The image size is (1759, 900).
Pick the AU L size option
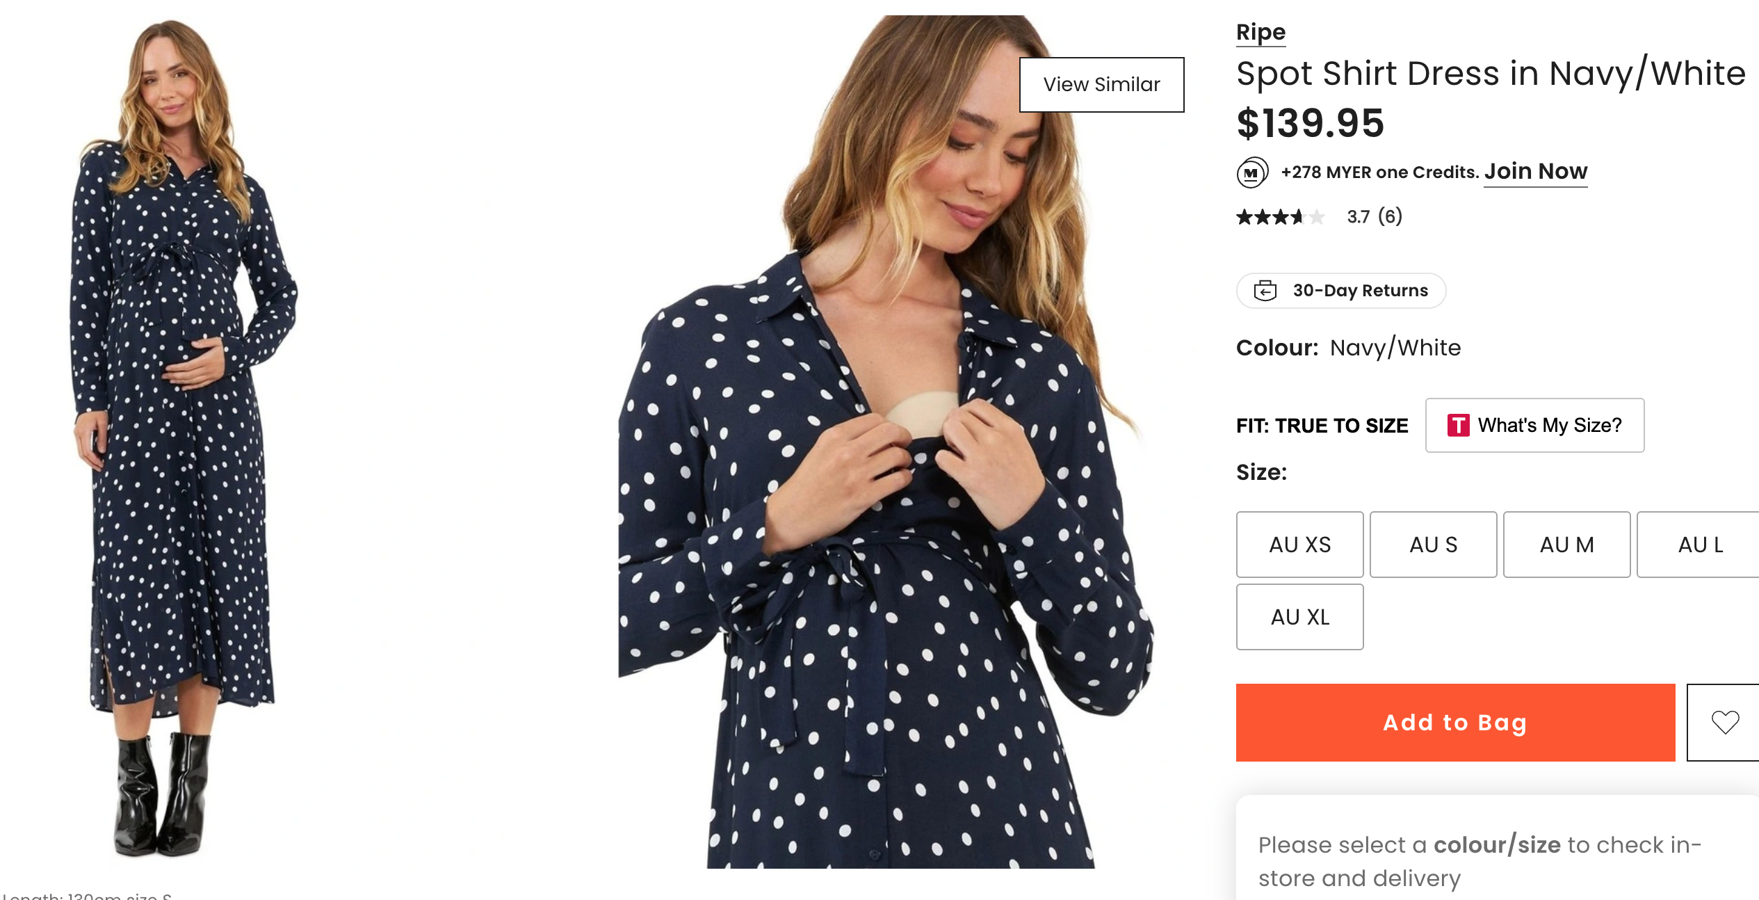1699,545
